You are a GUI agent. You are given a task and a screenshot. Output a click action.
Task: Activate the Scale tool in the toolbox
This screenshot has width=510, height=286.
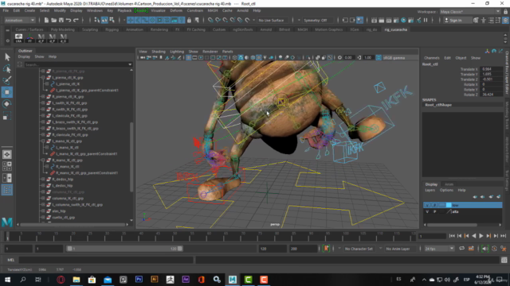pos(7,116)
